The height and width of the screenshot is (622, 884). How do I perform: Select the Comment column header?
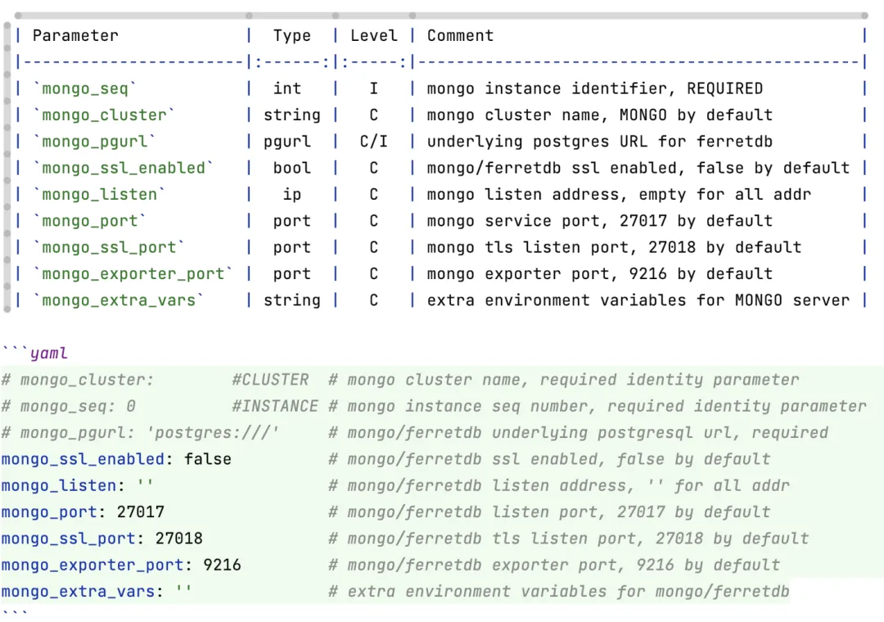point(460,35)
